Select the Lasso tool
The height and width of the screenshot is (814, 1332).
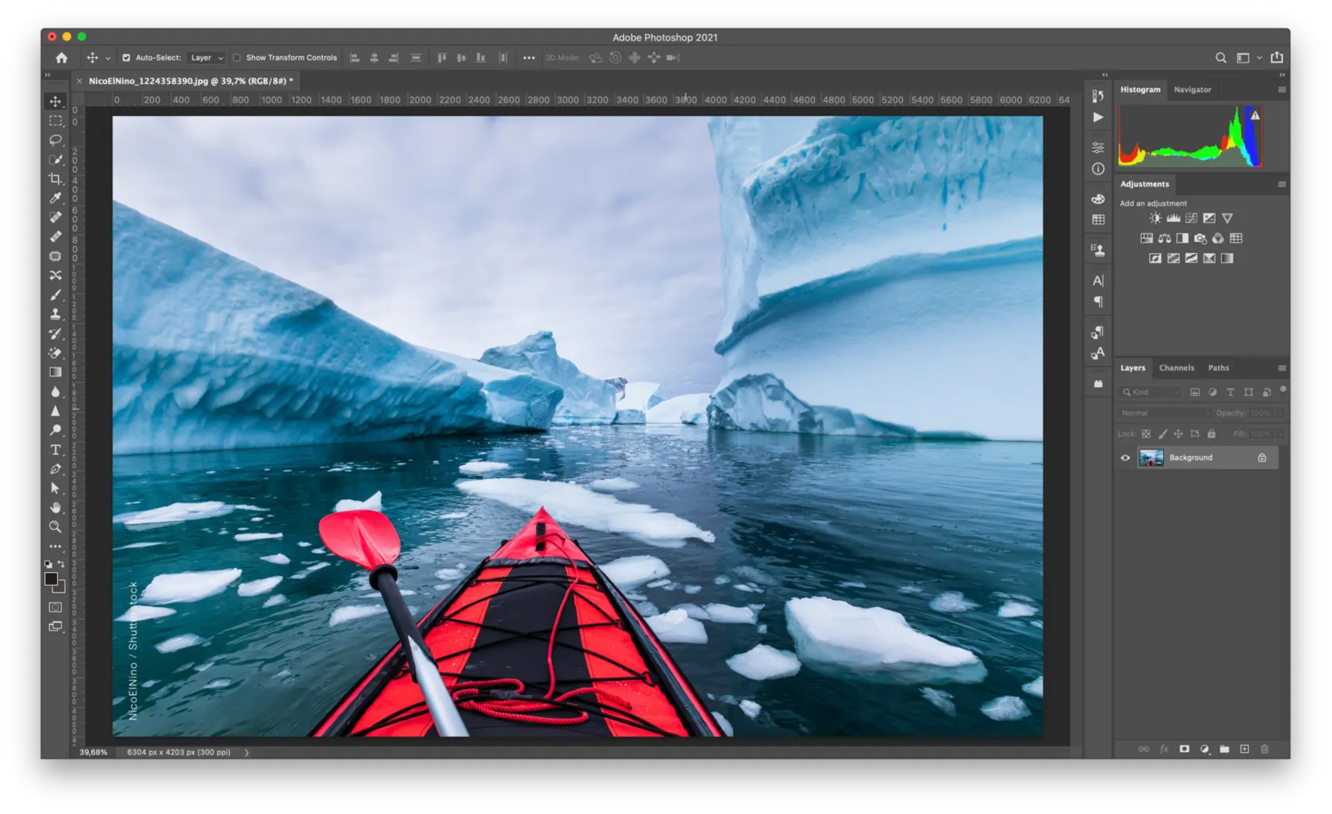[x=55, y=140]
